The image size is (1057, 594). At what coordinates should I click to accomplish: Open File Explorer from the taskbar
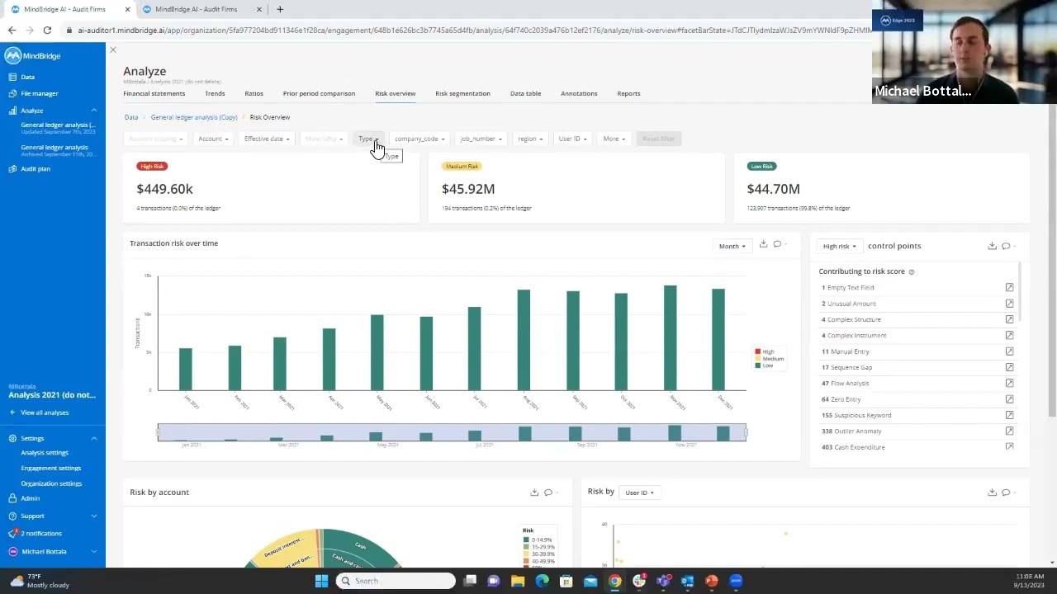coord(518,582)
